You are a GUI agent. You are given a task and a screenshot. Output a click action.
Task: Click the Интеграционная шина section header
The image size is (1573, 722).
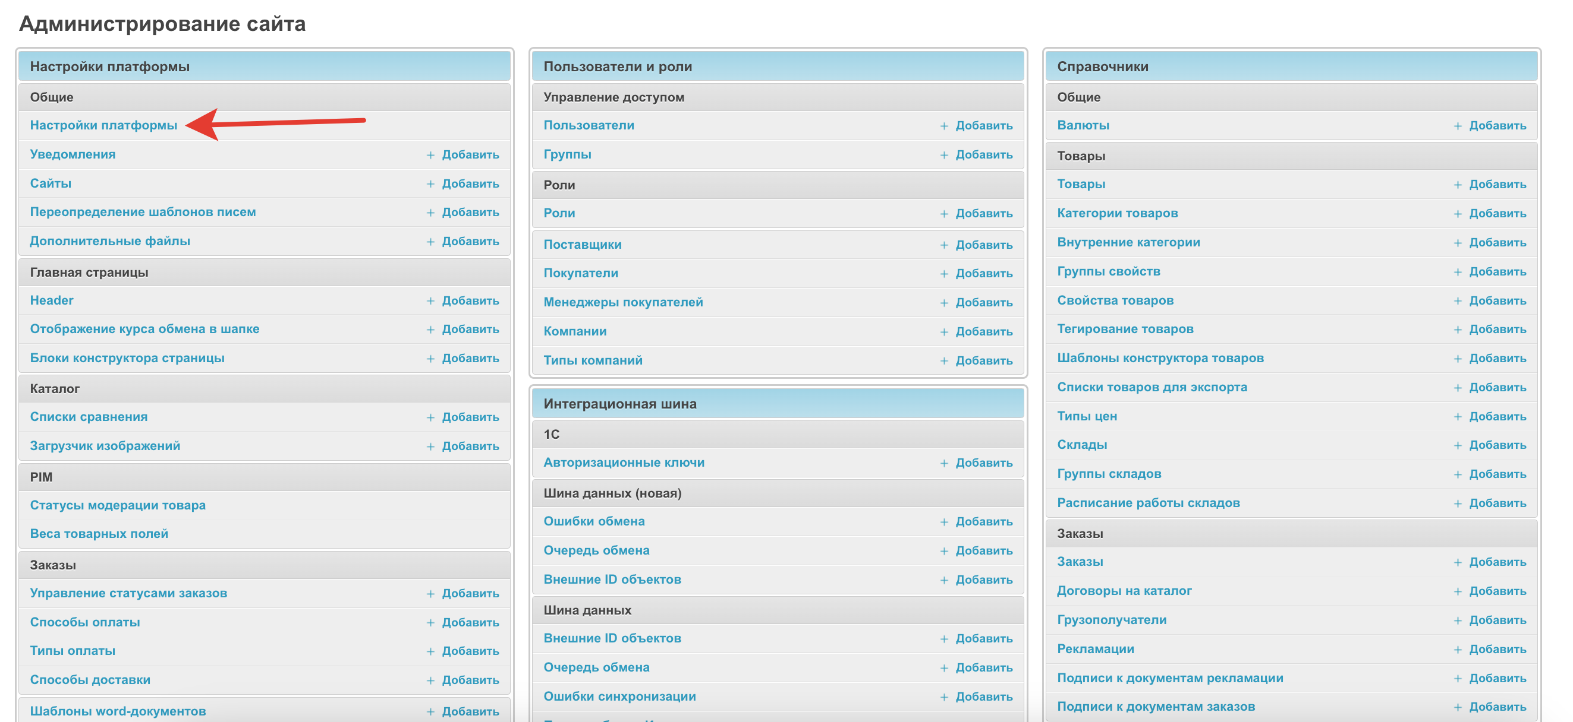(x=619, y=404)
